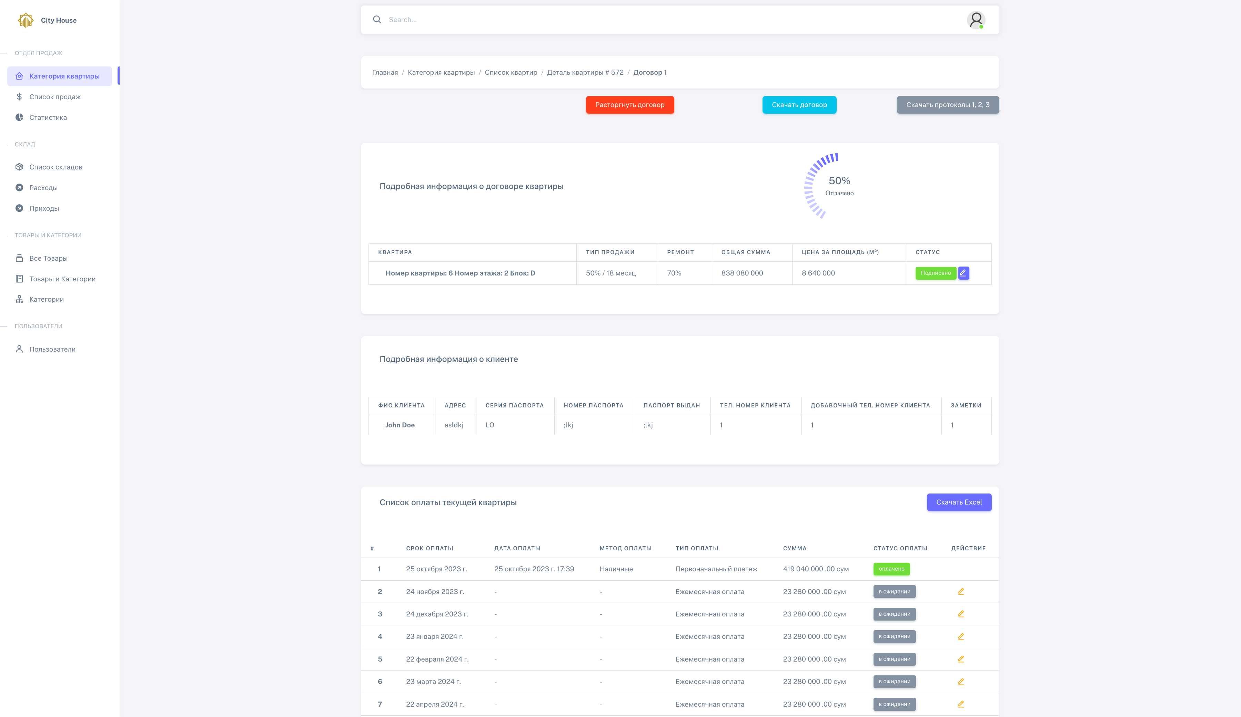Edit contract status via purple pencil icon
This screenshot has width=1241, height=717.
[x=963, y=273]
